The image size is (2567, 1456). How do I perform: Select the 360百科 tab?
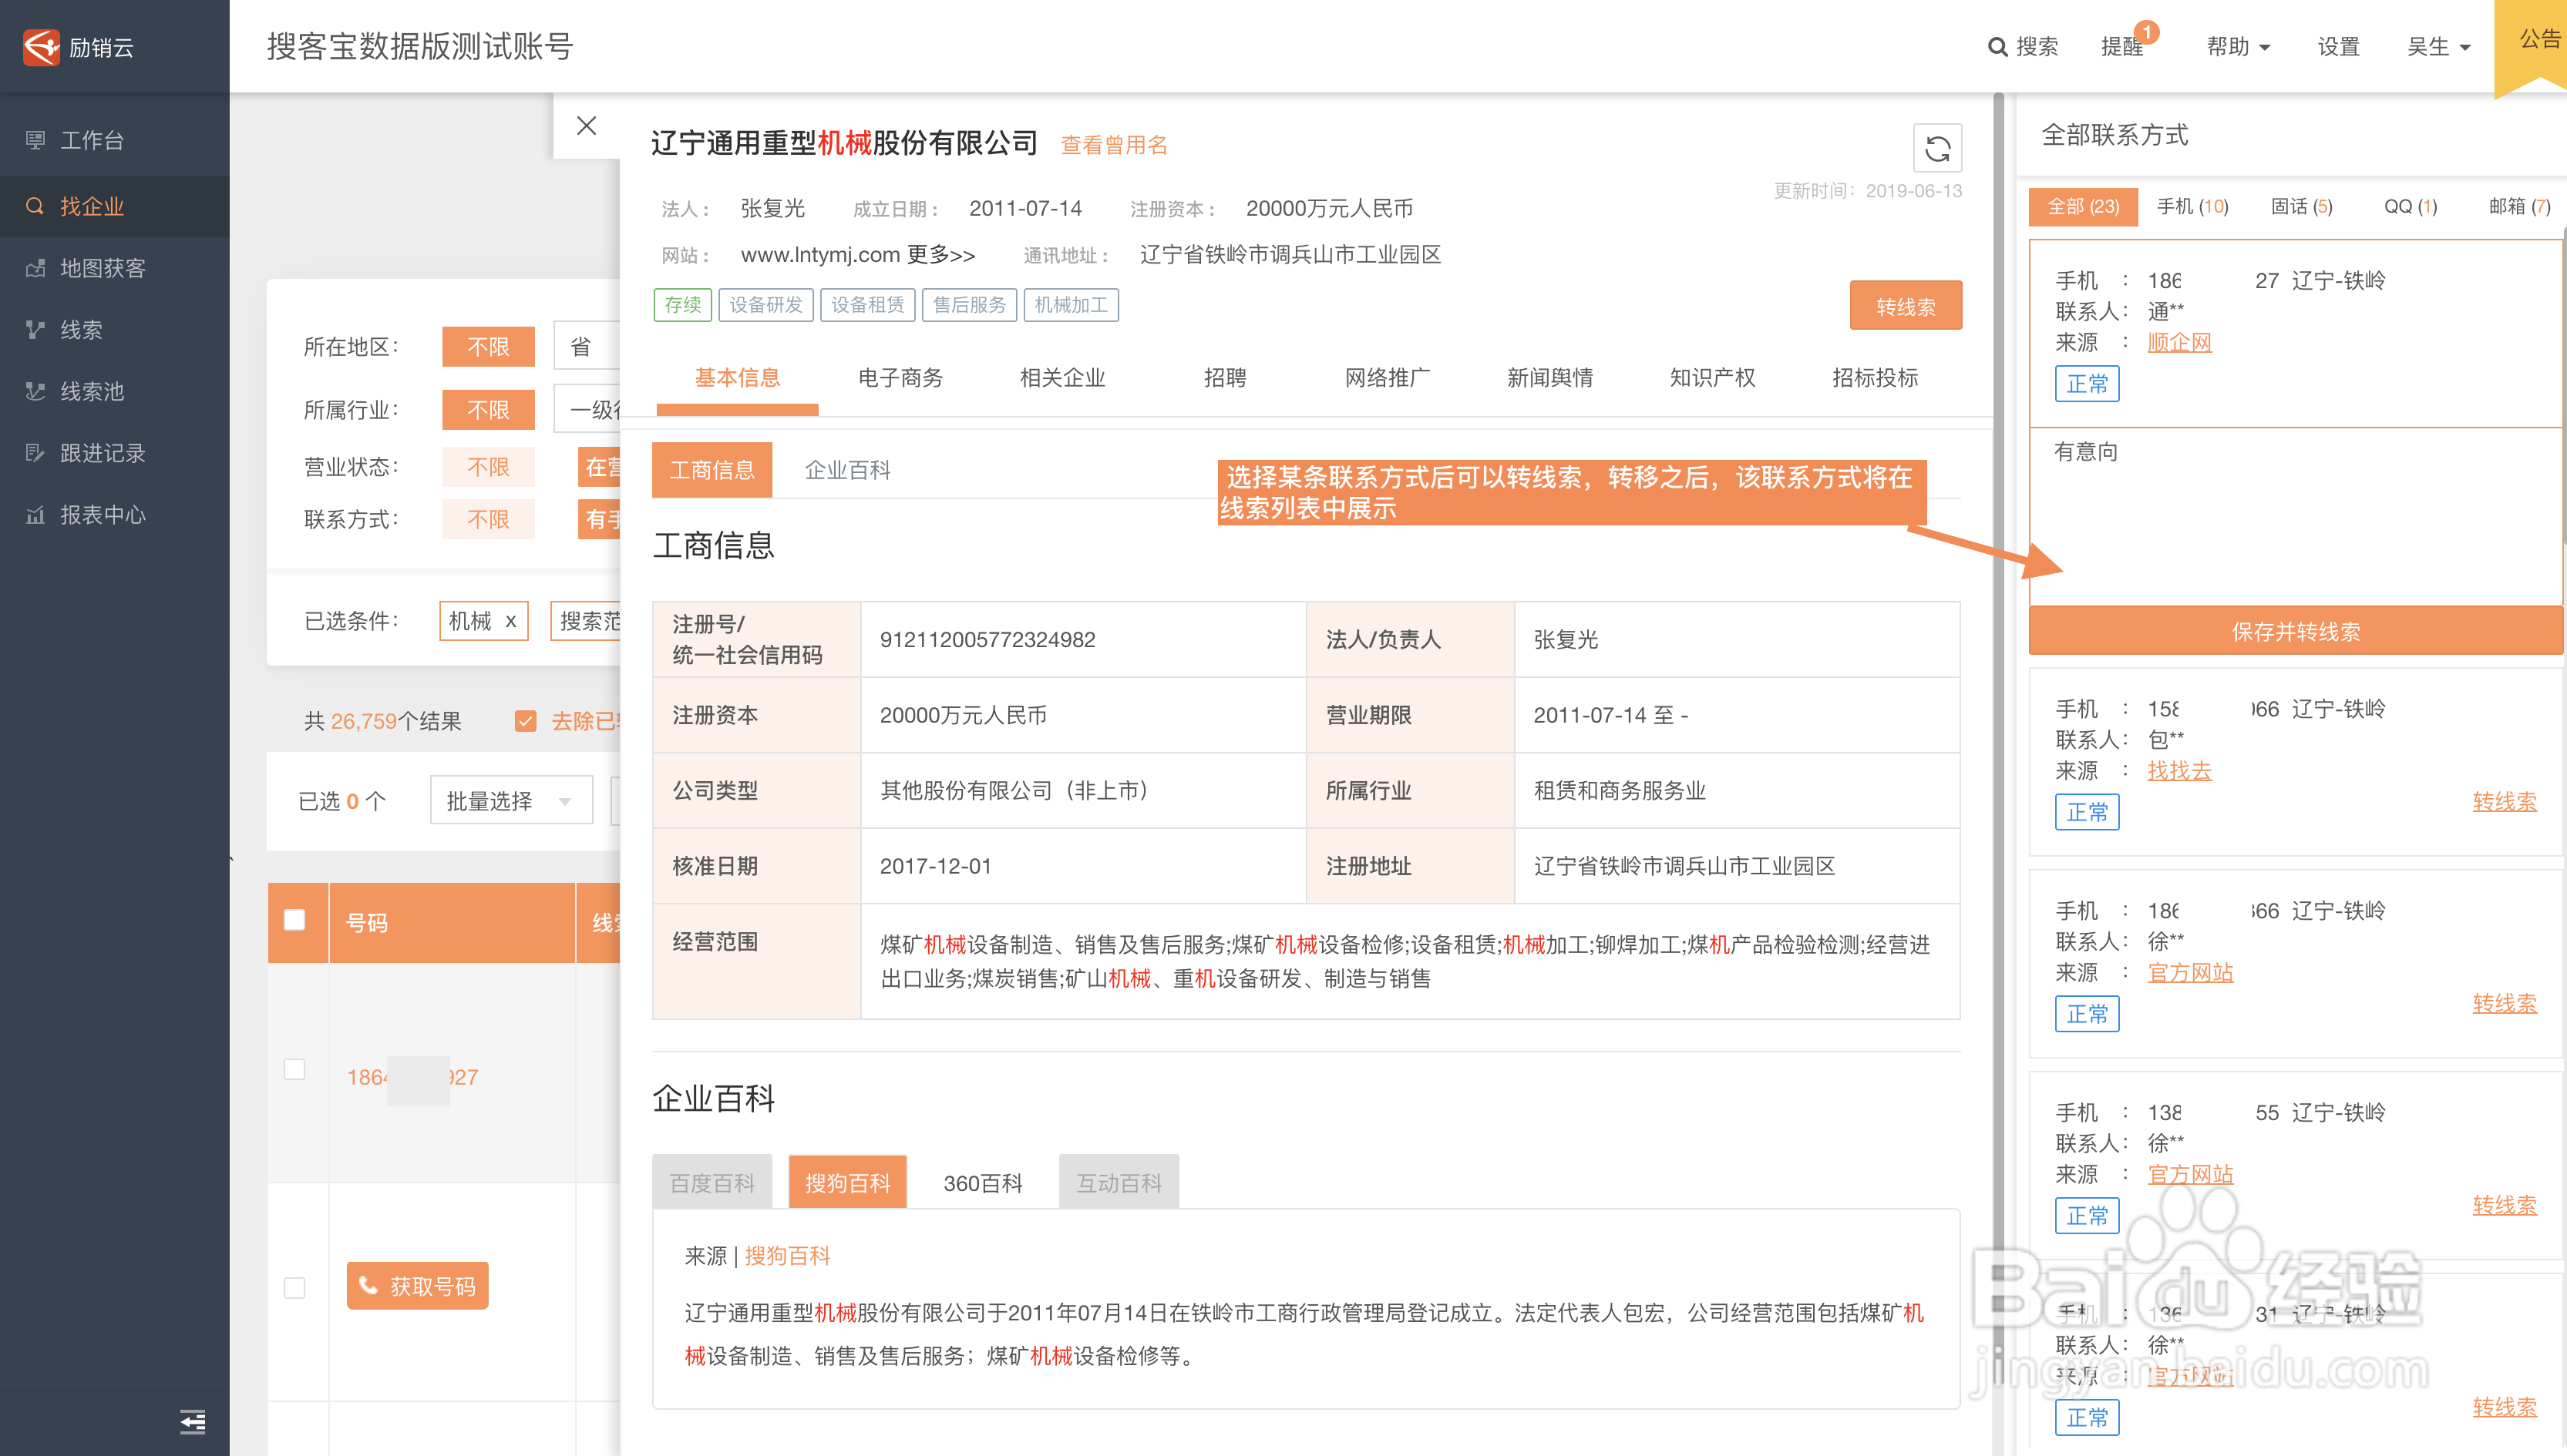982,1183
